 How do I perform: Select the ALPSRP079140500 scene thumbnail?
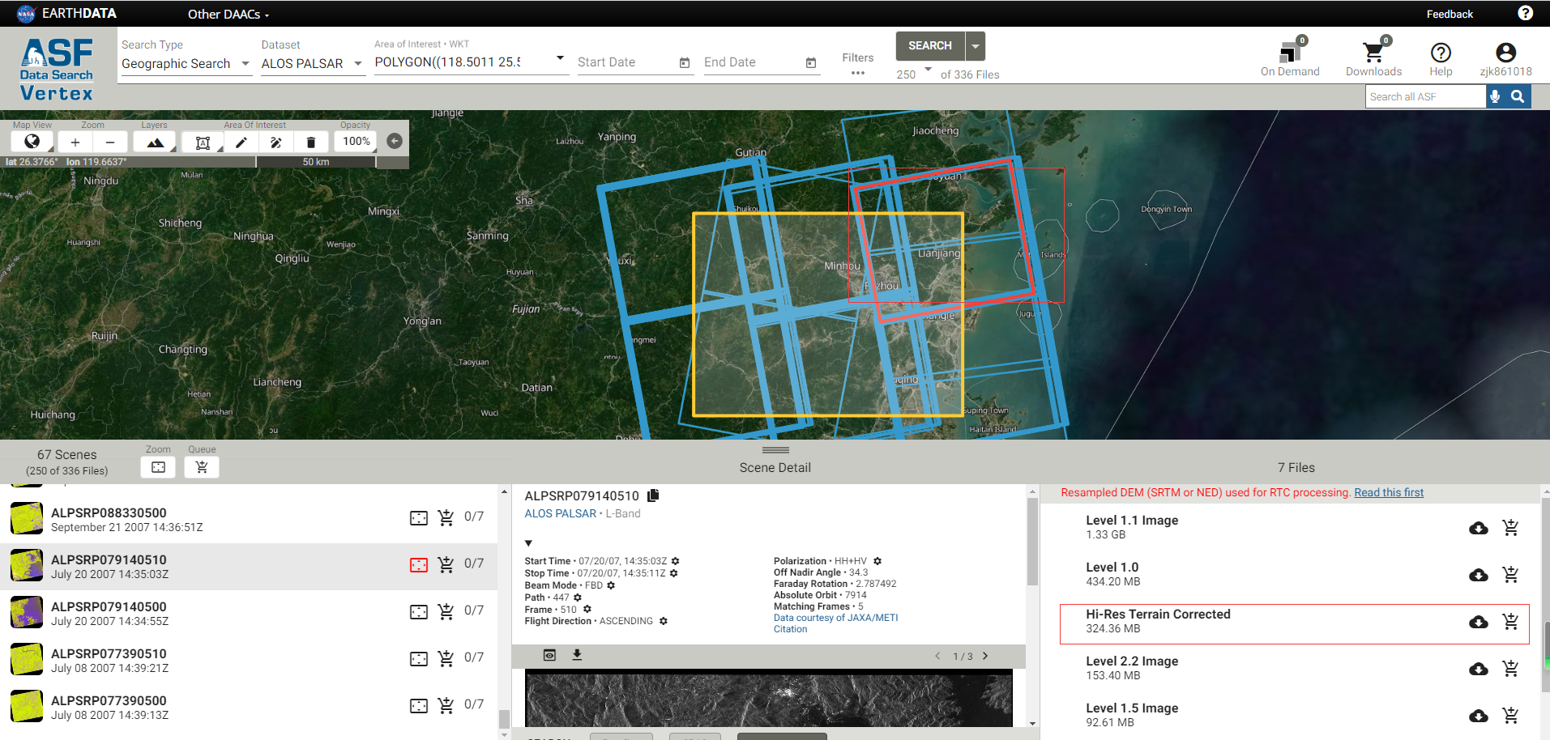[x=27, y=613]
